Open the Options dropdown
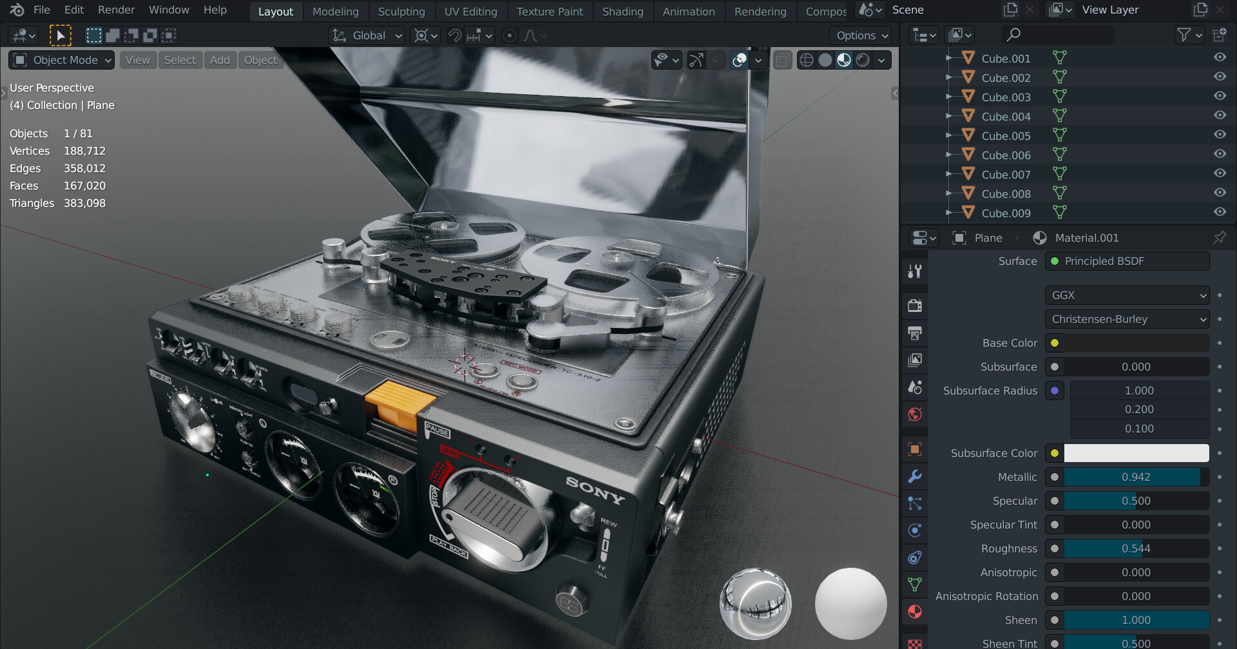The image size is (1237, 649). (863, 35)
